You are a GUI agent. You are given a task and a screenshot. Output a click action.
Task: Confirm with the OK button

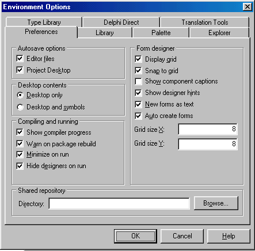click(x=135, y=236)
